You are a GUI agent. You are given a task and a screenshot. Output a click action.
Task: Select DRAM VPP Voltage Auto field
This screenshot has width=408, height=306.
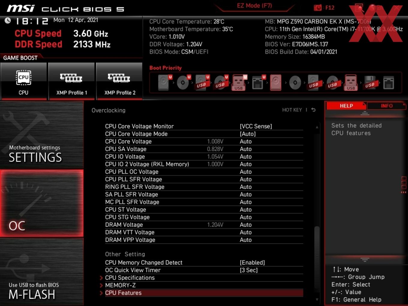[246, 240]
